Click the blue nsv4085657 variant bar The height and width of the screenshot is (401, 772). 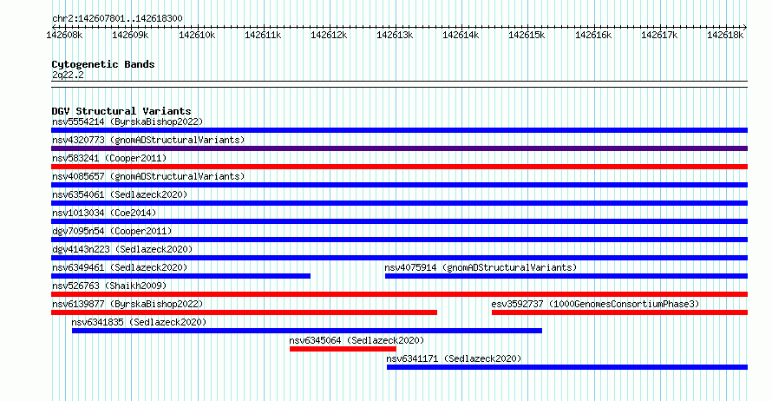[399, 185]
